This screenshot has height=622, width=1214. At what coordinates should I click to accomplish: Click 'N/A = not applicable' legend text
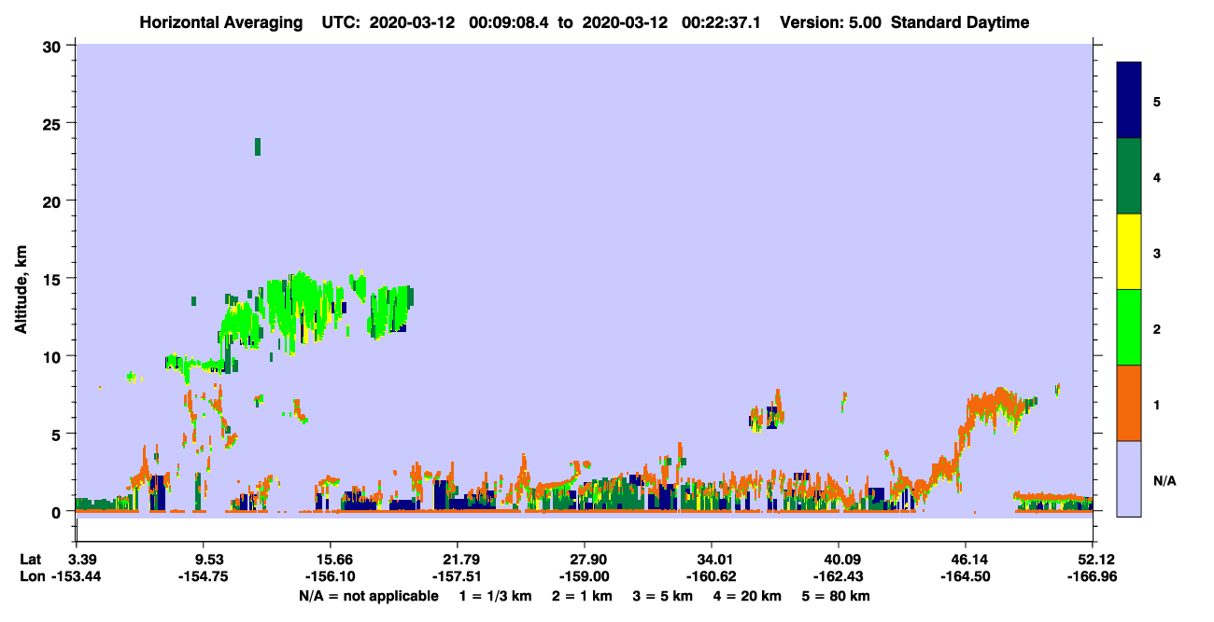[x=368, y=596]
